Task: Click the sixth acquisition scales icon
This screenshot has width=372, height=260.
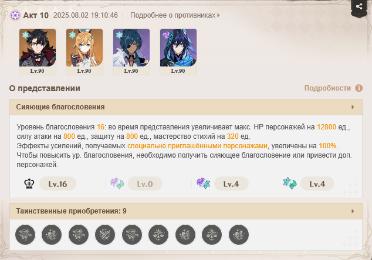Action: [x=158, y=235]
